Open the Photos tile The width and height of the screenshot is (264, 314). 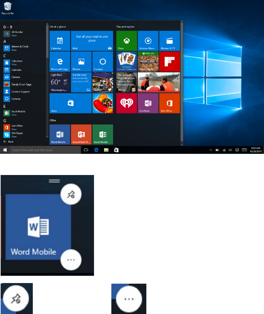(x=81, y=62)
